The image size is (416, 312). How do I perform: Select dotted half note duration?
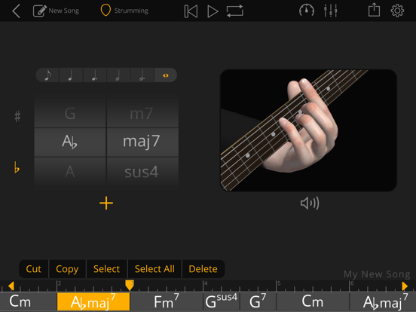[x=142, y=75]
